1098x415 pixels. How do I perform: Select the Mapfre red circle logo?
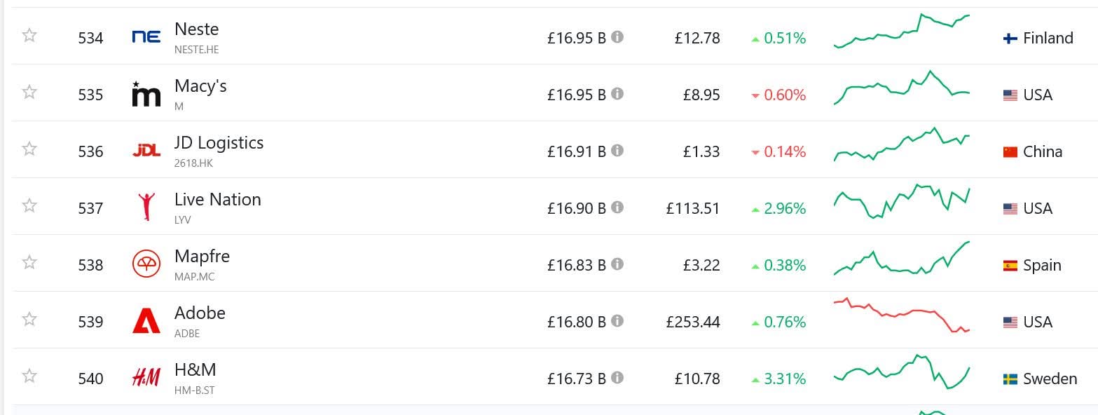click(146, 264)
